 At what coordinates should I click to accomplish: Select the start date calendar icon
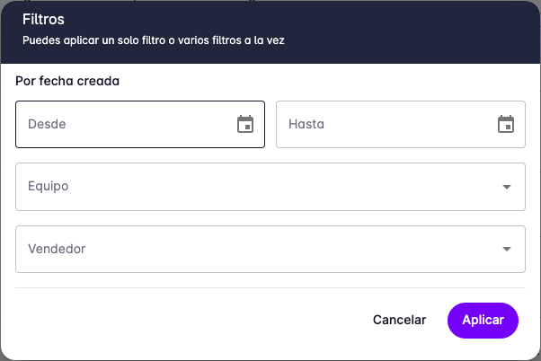click(245, 124)
